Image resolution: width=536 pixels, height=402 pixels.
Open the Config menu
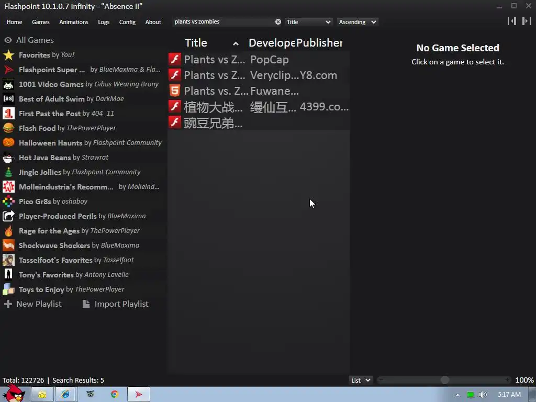click(127, 22)
